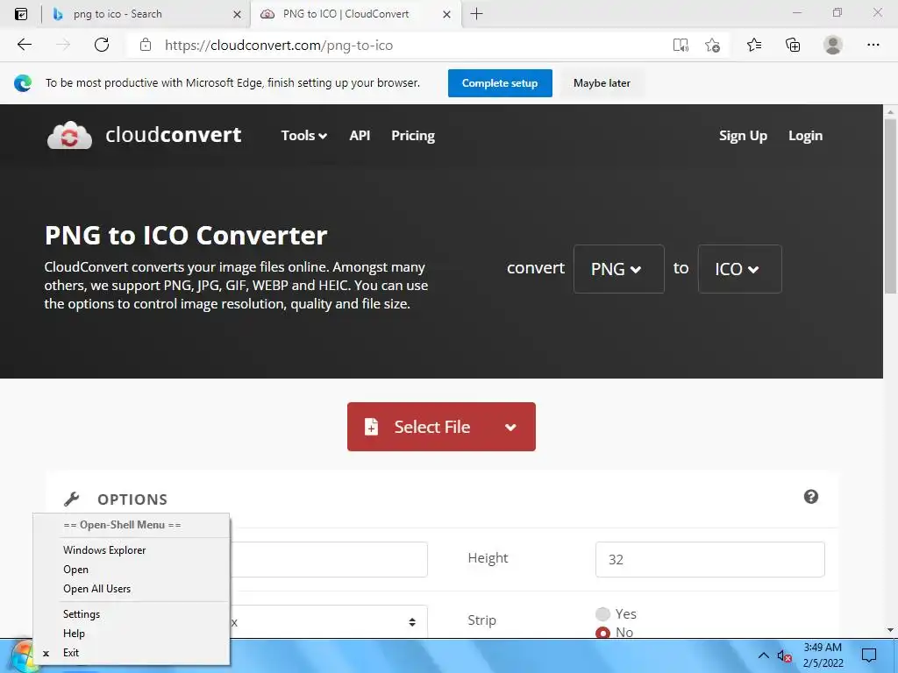Expand the Tools dropdown in navbar
The image size is (898, 673).
point(303,136)
